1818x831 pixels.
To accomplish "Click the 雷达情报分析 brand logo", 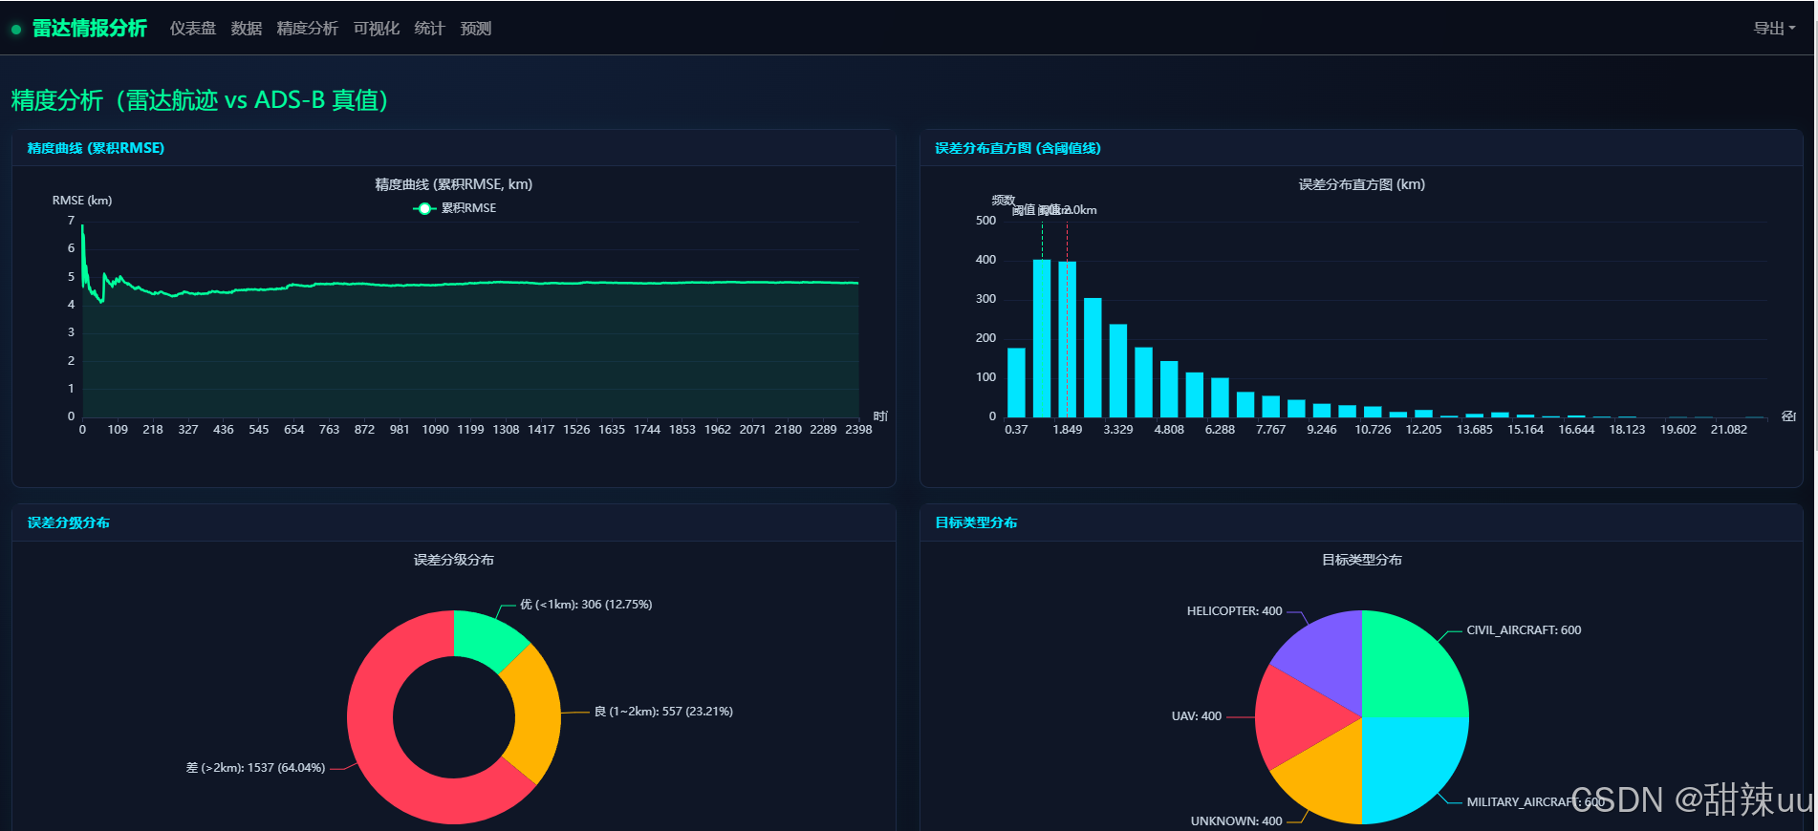I will pos(90,29).
